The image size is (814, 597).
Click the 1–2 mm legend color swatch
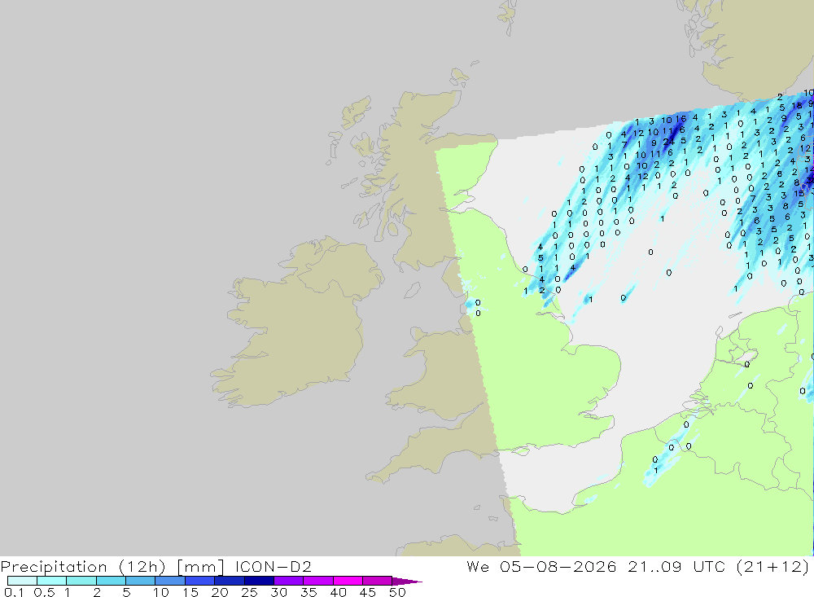(81, 581)
